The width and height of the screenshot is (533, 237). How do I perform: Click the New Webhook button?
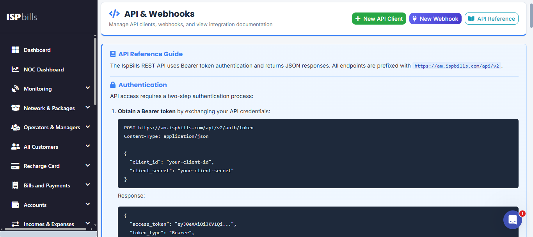435,18
